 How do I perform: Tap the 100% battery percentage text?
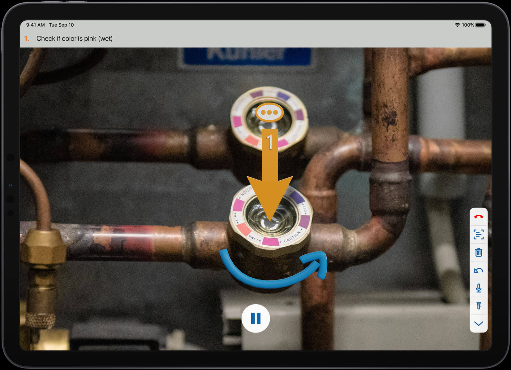pyautogui.click(x=468, y=25)
